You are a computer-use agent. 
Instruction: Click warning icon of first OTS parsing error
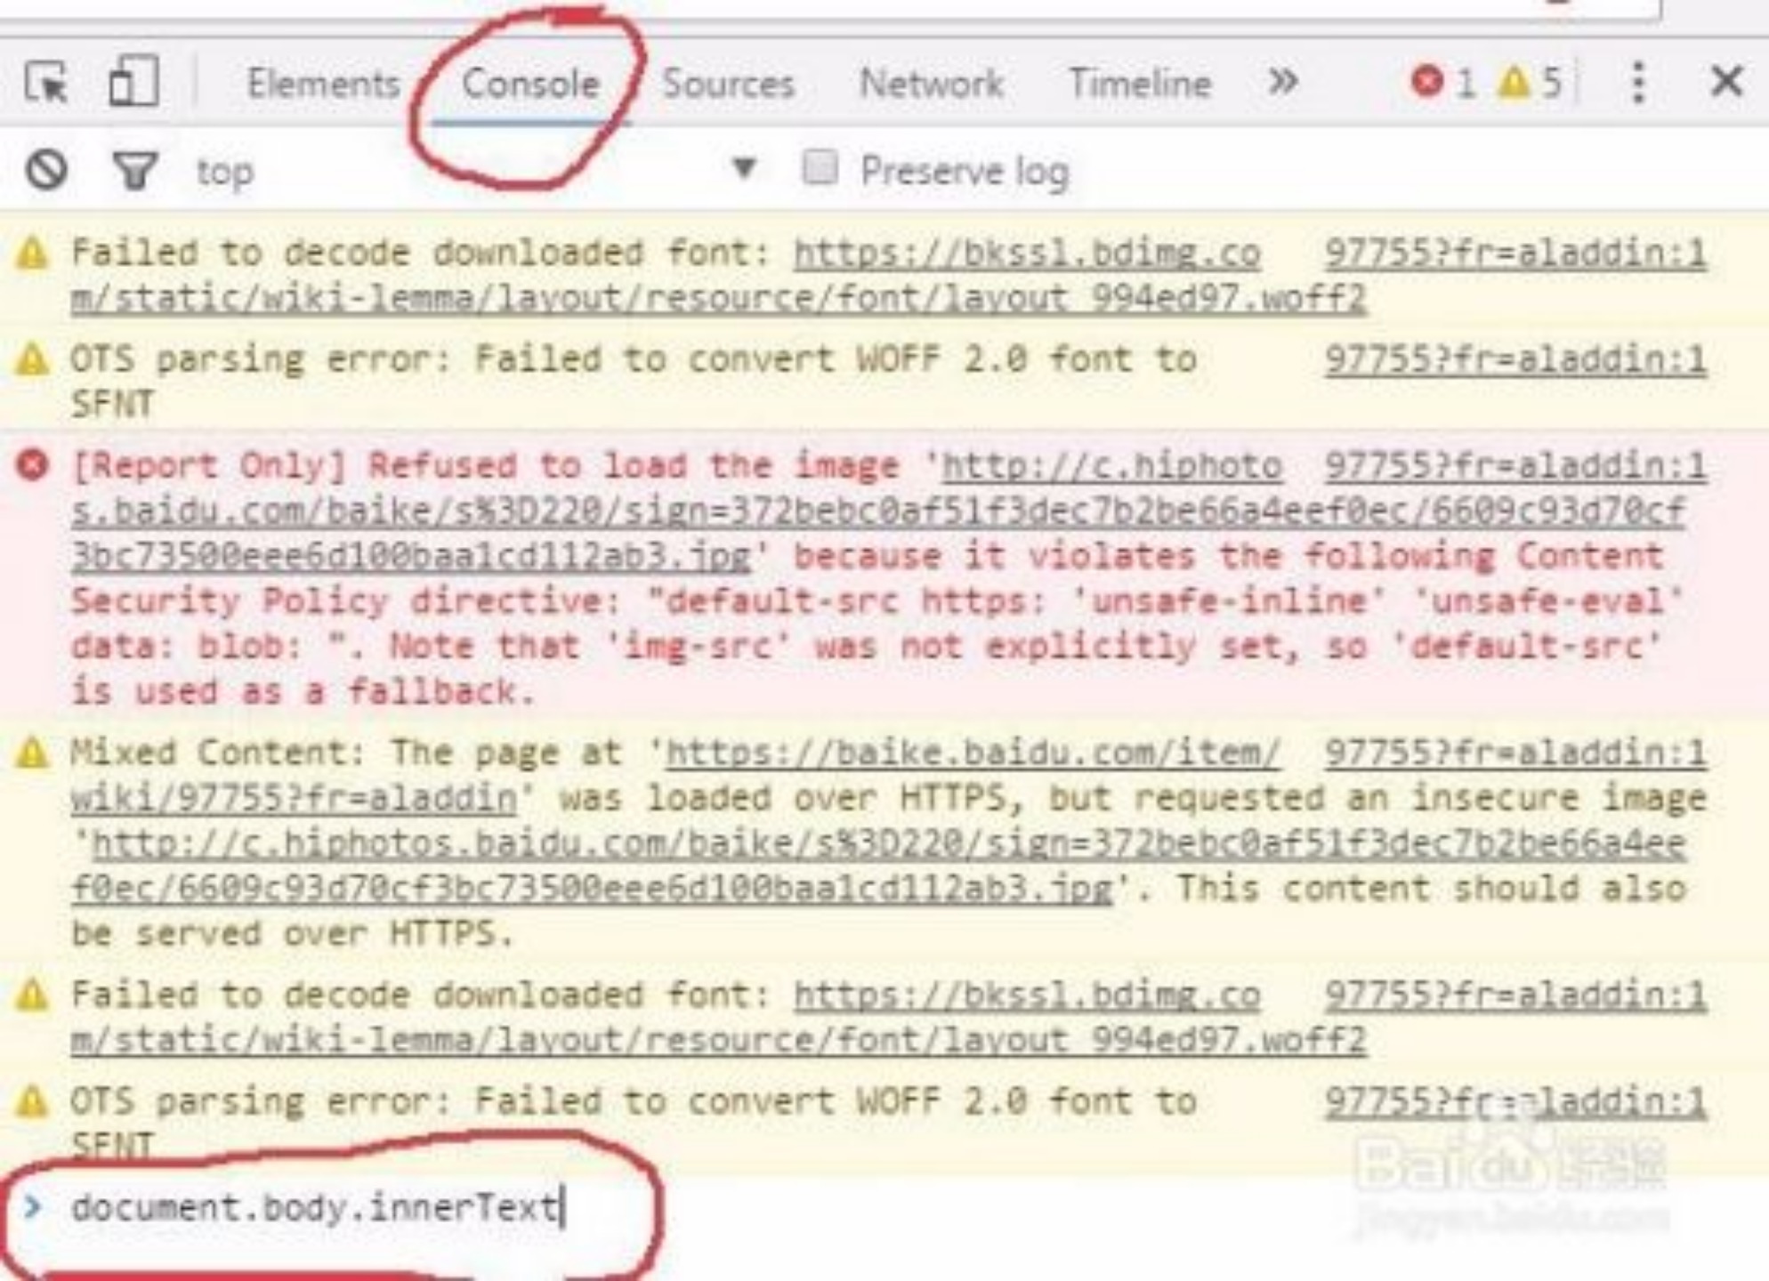pos(33,360)
